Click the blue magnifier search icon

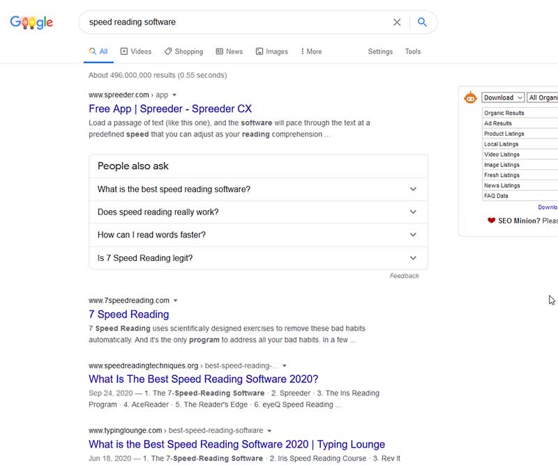(422, 22)
